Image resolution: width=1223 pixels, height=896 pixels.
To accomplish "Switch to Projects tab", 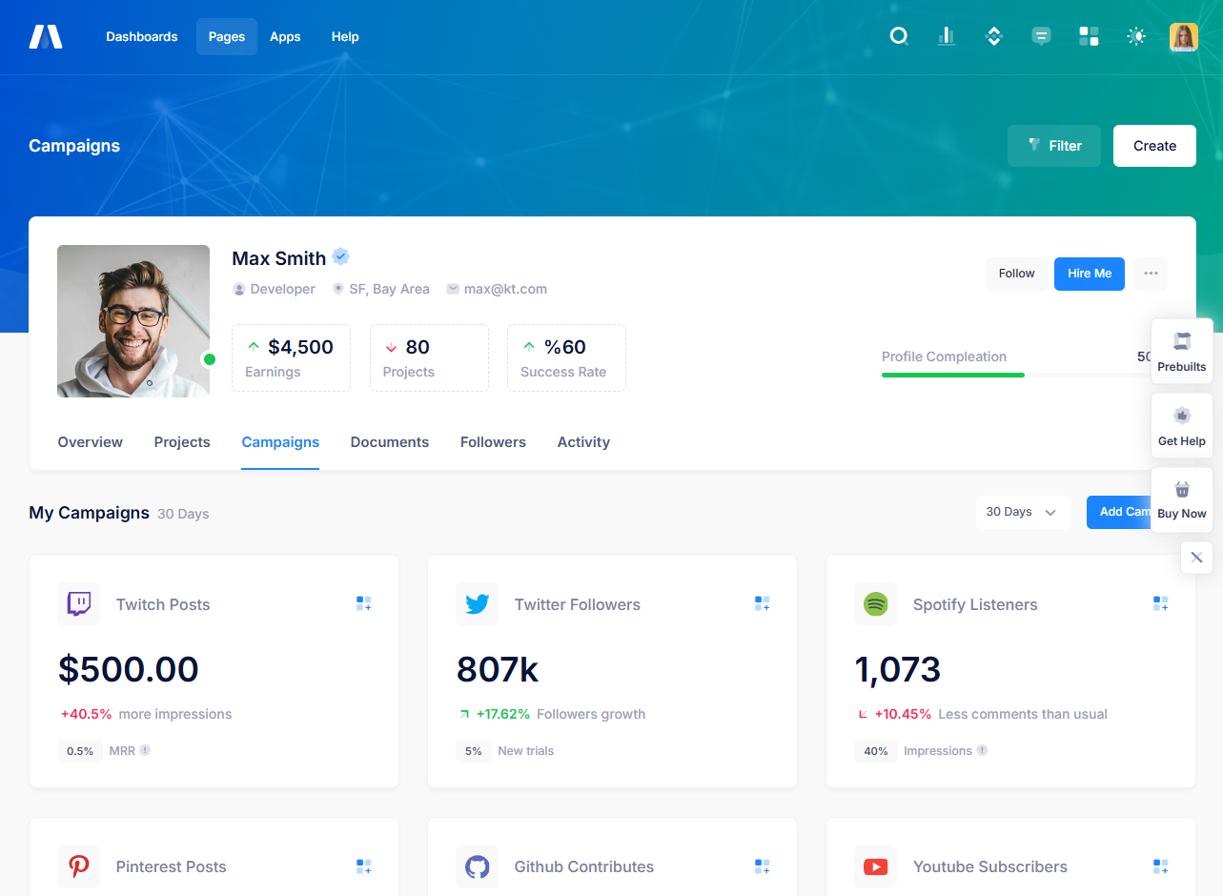I will tap(182, 442).
